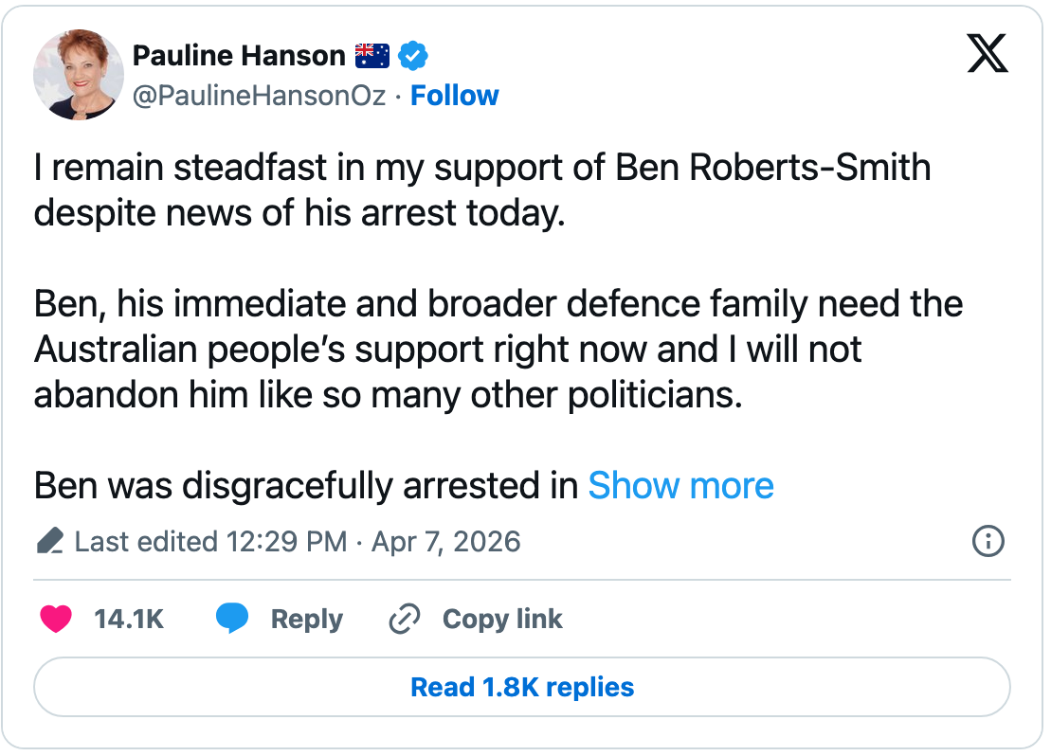Screen dimensions: 1051x756
Task: Click the chain link copy icon
Action: [x=405, y=620]
